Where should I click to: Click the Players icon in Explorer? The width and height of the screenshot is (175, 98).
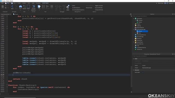coord(136,24)
